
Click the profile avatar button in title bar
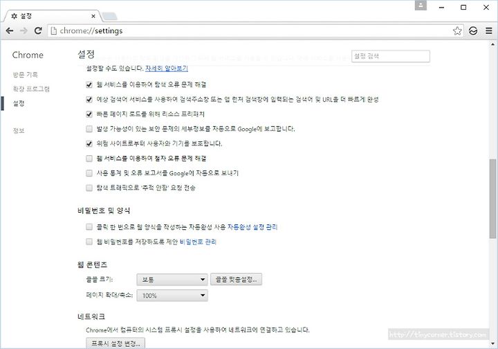point(421,6)
